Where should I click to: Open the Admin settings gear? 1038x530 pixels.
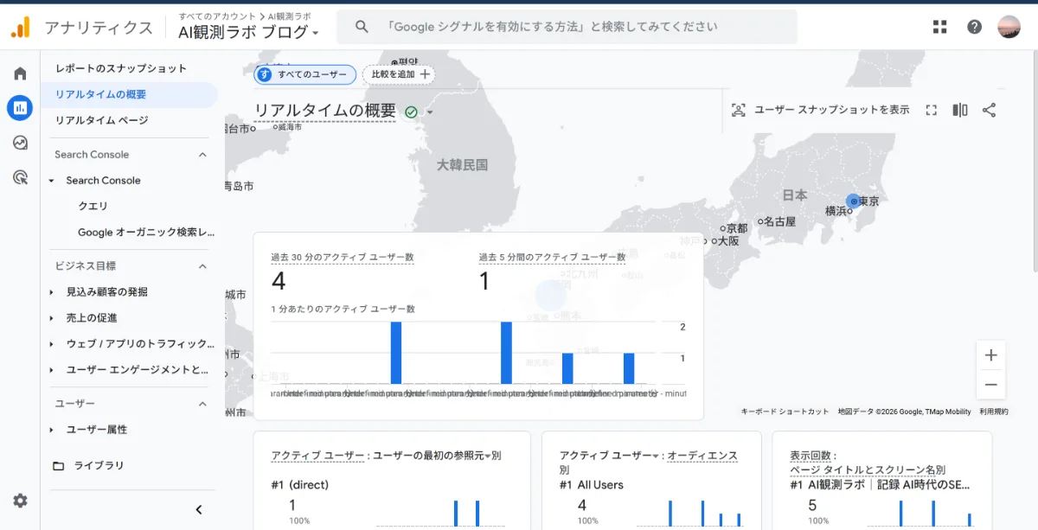pos(19,501)
